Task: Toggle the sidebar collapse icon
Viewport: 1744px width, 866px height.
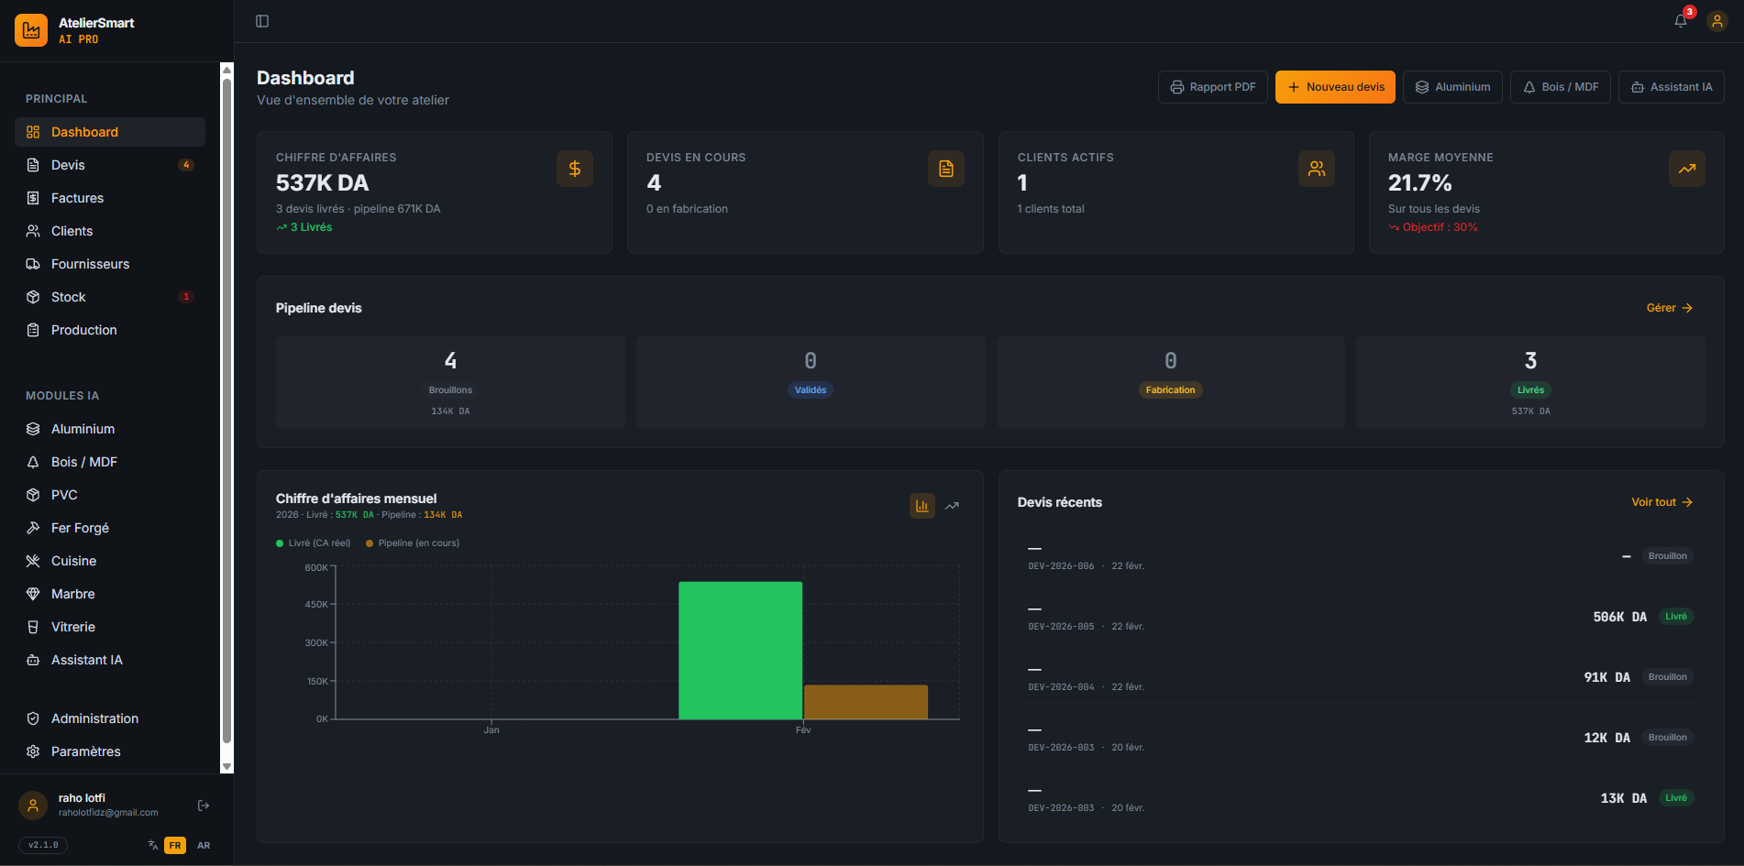Action: [x=262, y=21]
